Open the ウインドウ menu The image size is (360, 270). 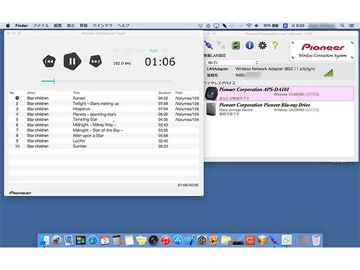tap(103, 26)
